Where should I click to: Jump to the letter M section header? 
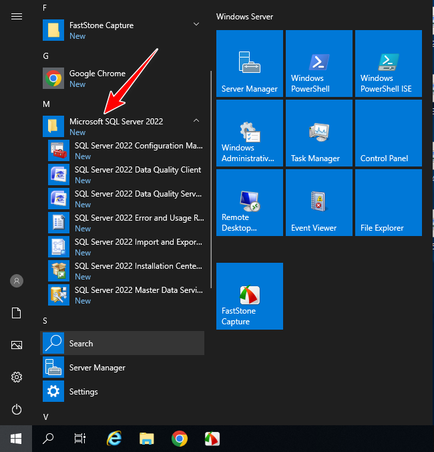click(x=46, y=104)
